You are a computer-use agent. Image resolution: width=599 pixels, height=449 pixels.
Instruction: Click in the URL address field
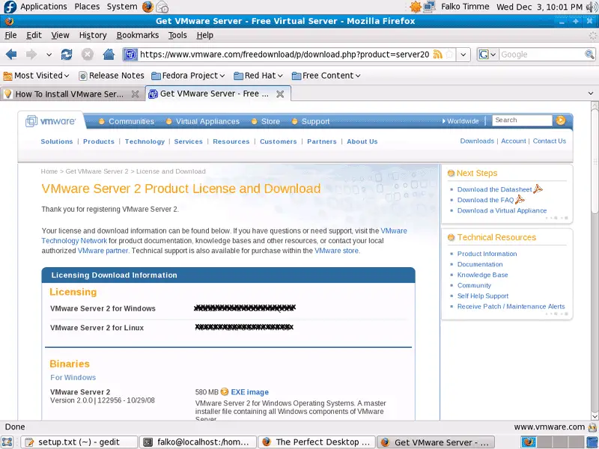click(285, 55)
